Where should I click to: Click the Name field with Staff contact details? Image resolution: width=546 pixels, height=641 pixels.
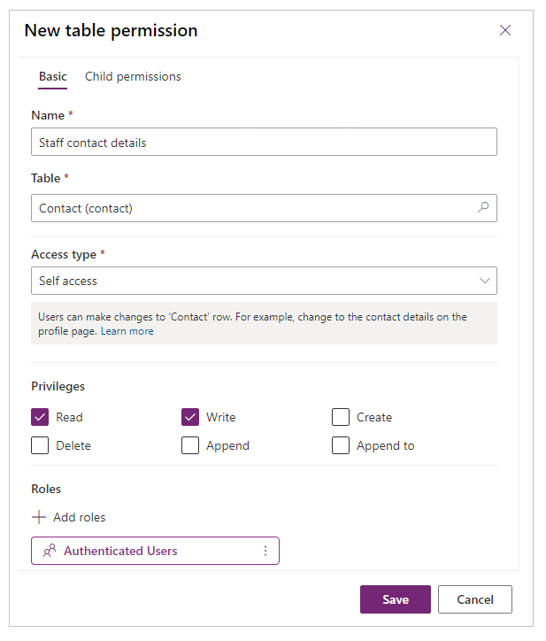tap(264, 142)
